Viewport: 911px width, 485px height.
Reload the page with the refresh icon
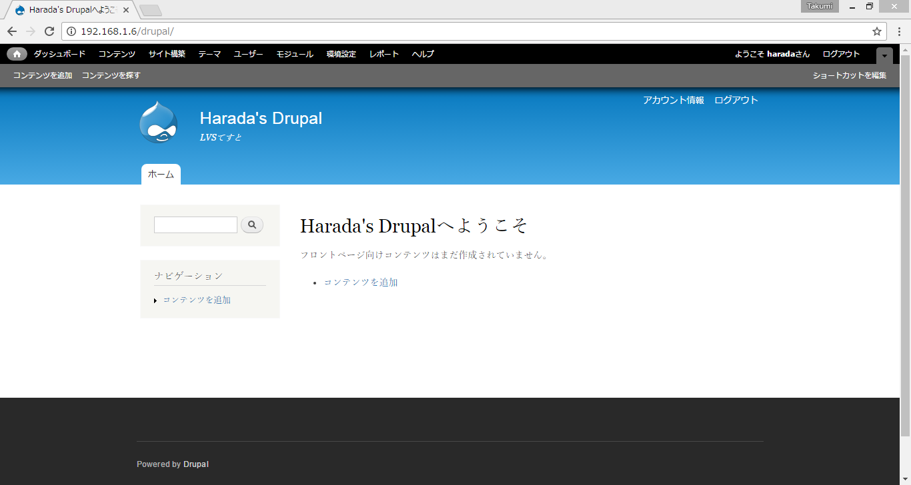(49, 31)
